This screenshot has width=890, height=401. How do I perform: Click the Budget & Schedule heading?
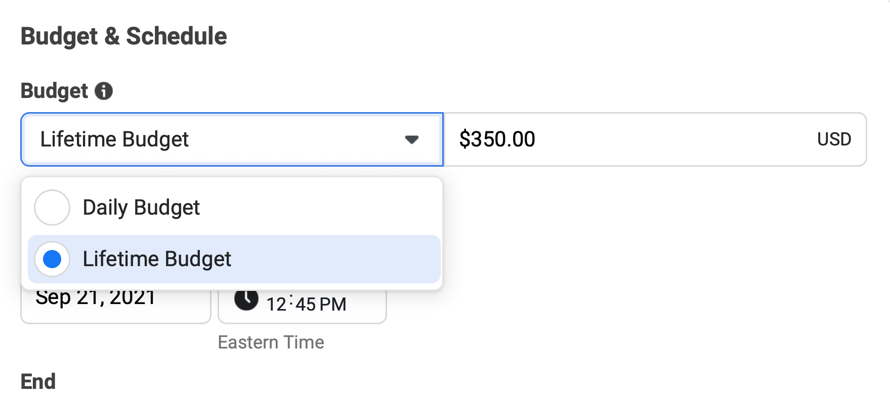123,36
